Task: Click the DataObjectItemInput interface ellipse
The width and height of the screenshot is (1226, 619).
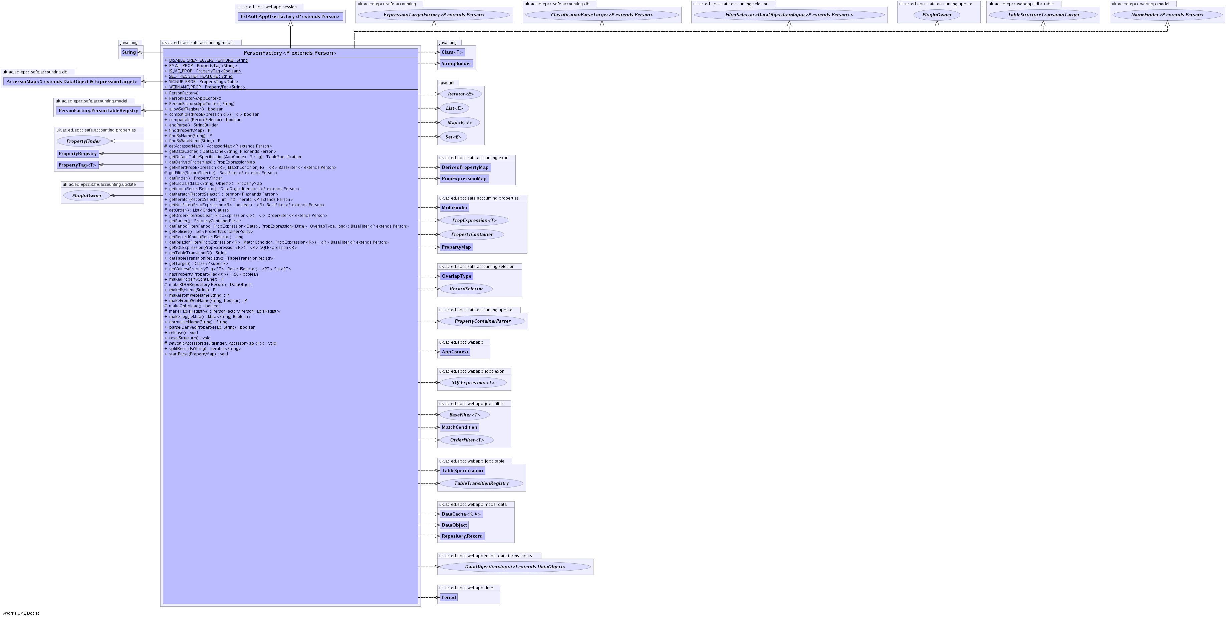Action: tap(515, 567)
